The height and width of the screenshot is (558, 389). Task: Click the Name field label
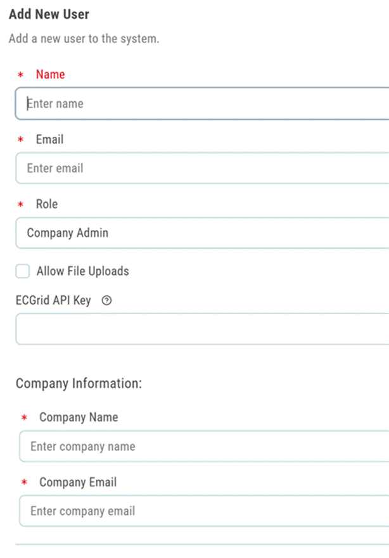[x=50, y=74]
